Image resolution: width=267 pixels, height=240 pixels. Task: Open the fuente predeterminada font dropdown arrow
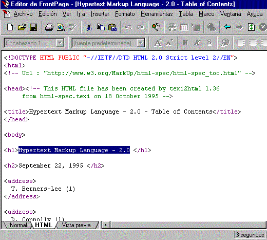[x=141, y=43]
